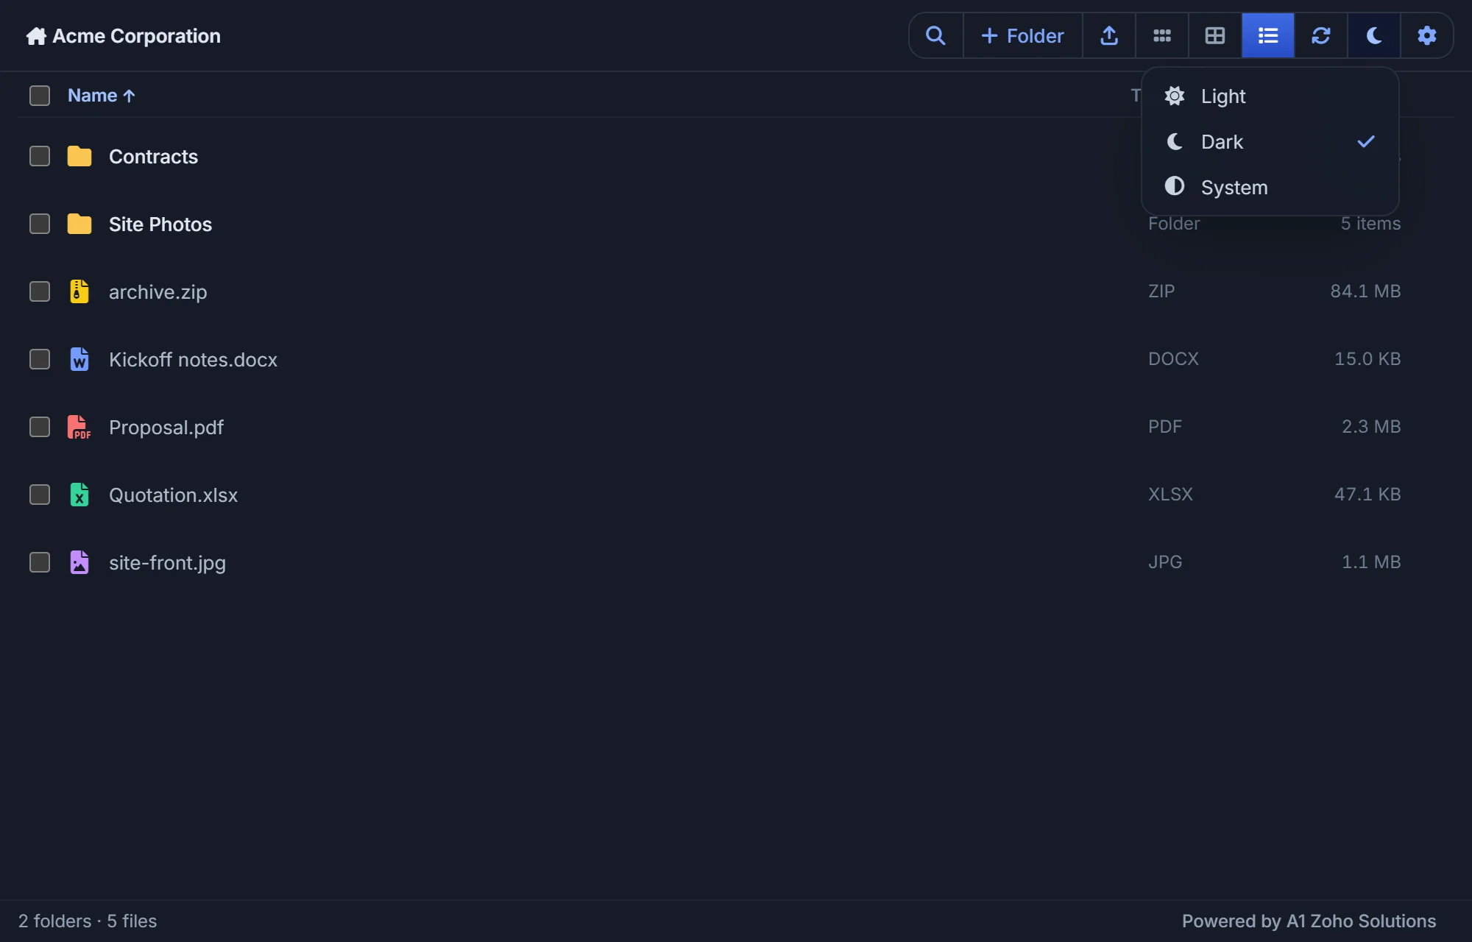Toggle the select-all checkbox in header
The height and width of the screenshot is (942, 1472).
tap(40, 96)
